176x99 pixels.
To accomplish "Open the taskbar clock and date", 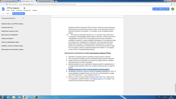I will [x=171, y=97].
